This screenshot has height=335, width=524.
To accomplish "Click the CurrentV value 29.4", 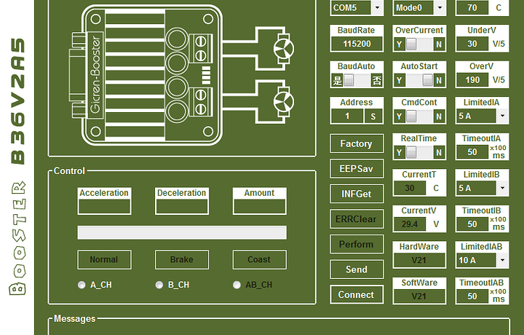I will (410, 224).
